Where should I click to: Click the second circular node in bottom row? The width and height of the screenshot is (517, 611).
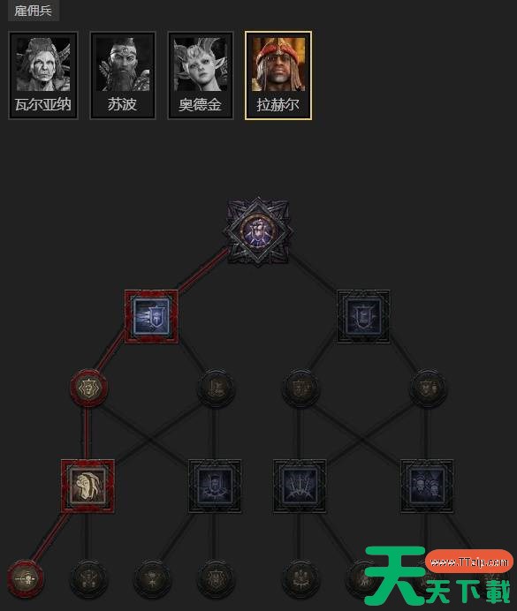[x=88, y=579]
